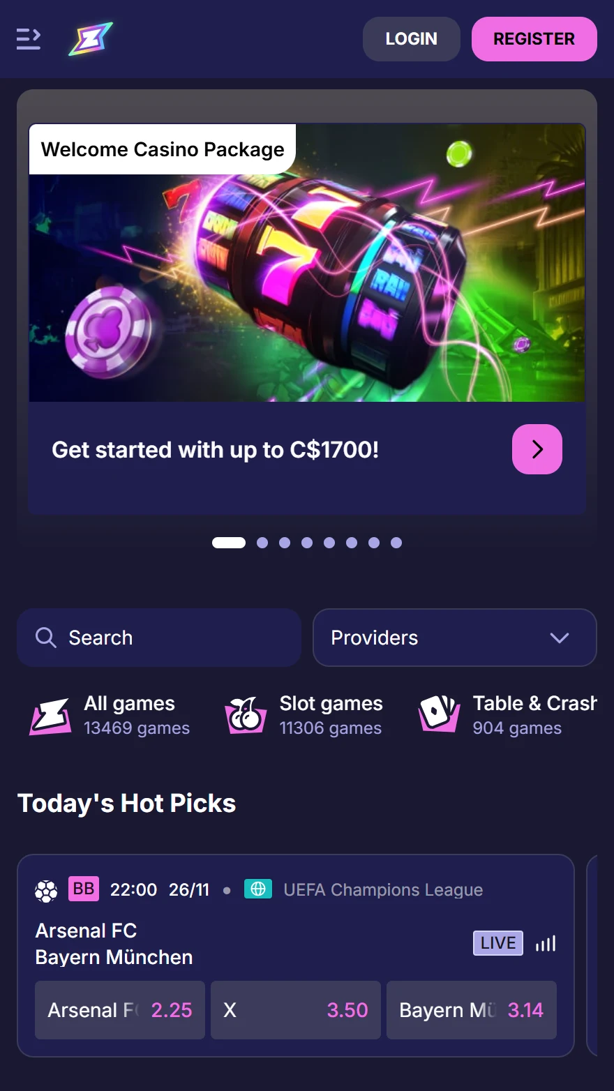Open the match statistics bars icon
Viewport: 614px width, 1091px height.
pyautogui.click(x=546, y=944)
